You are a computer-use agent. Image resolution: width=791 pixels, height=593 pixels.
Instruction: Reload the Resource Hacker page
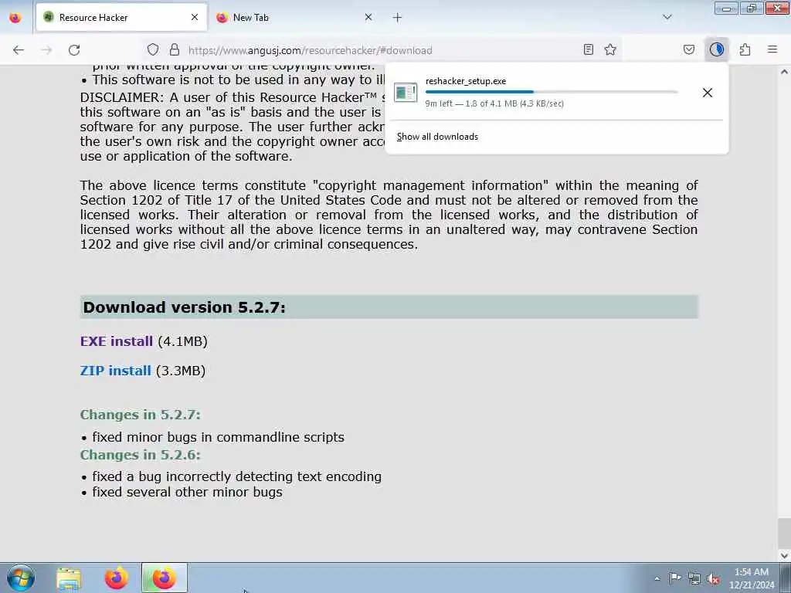click(74, 50)
